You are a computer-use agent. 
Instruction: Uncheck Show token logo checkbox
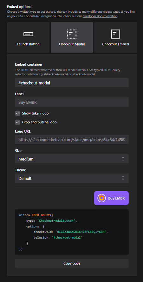(18, 113)
